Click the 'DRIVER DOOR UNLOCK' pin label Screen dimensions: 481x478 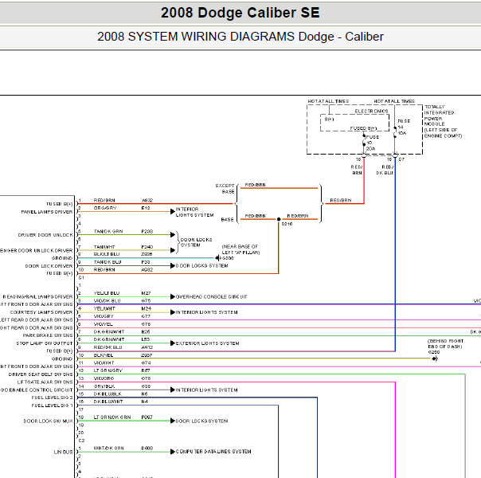coord(45,235)
